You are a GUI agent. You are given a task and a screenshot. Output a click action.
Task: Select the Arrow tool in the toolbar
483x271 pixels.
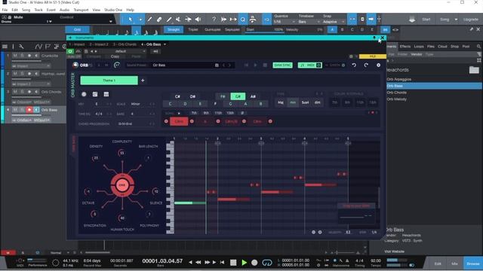(131, 20)
